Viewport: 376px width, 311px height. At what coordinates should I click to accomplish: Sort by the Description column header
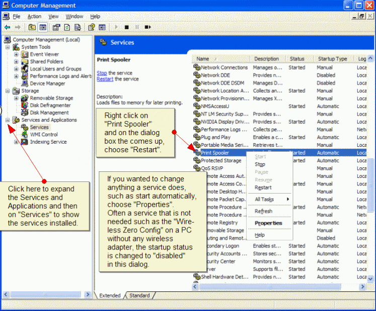268,59
